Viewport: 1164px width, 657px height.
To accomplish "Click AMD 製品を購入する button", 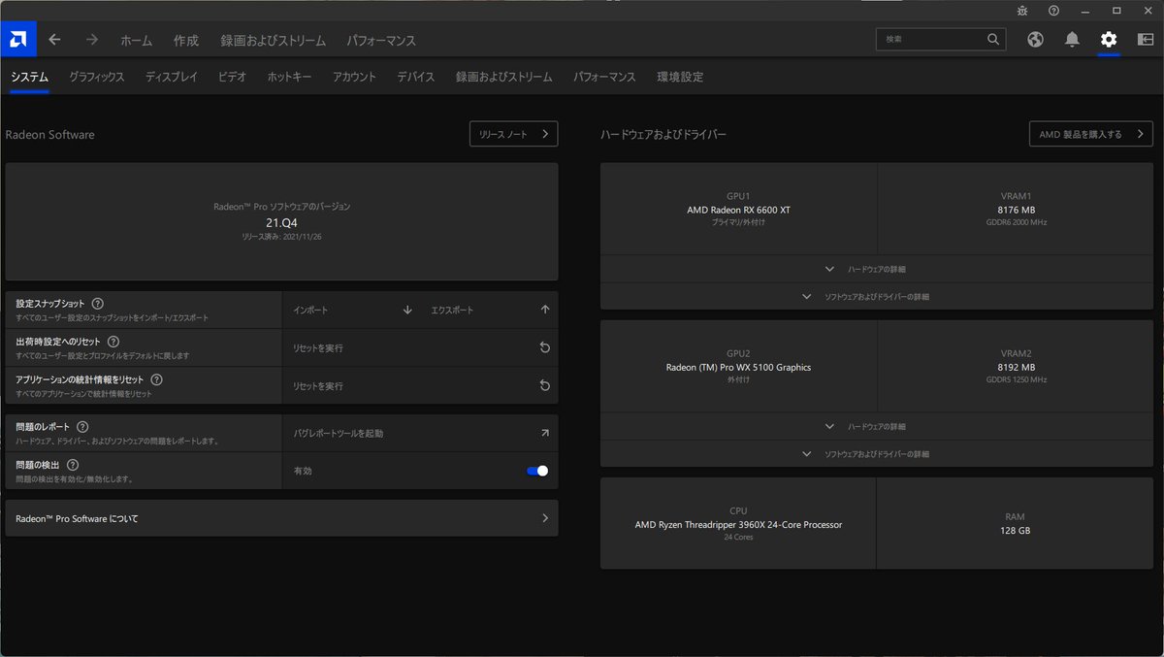I will click(x=1091, y=134).
